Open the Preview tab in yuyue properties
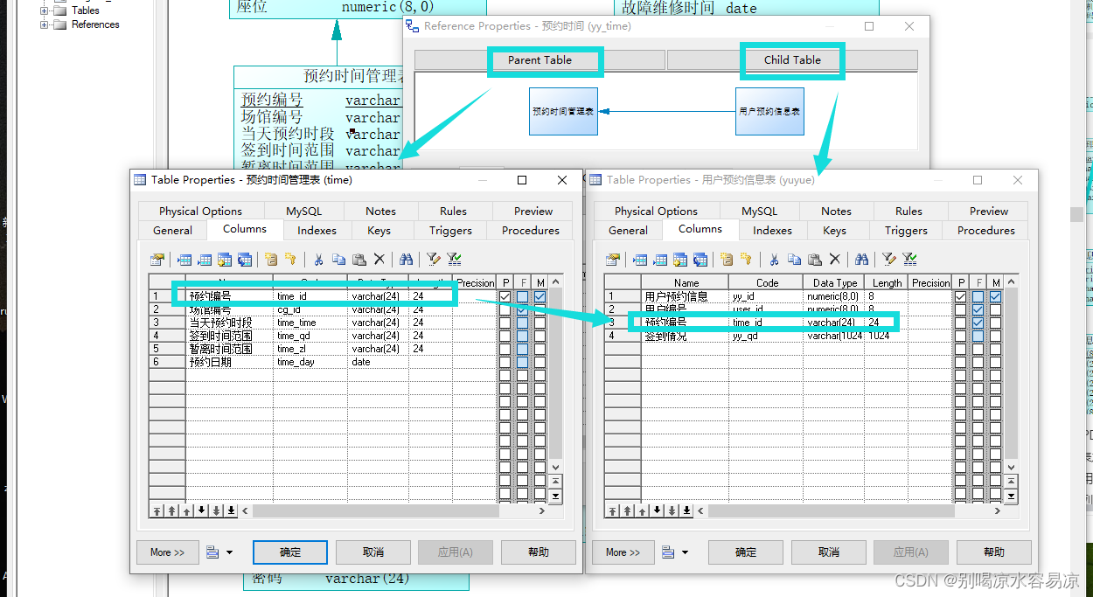1093x597 pixels. pyautogui.click(x=987, y=211)
